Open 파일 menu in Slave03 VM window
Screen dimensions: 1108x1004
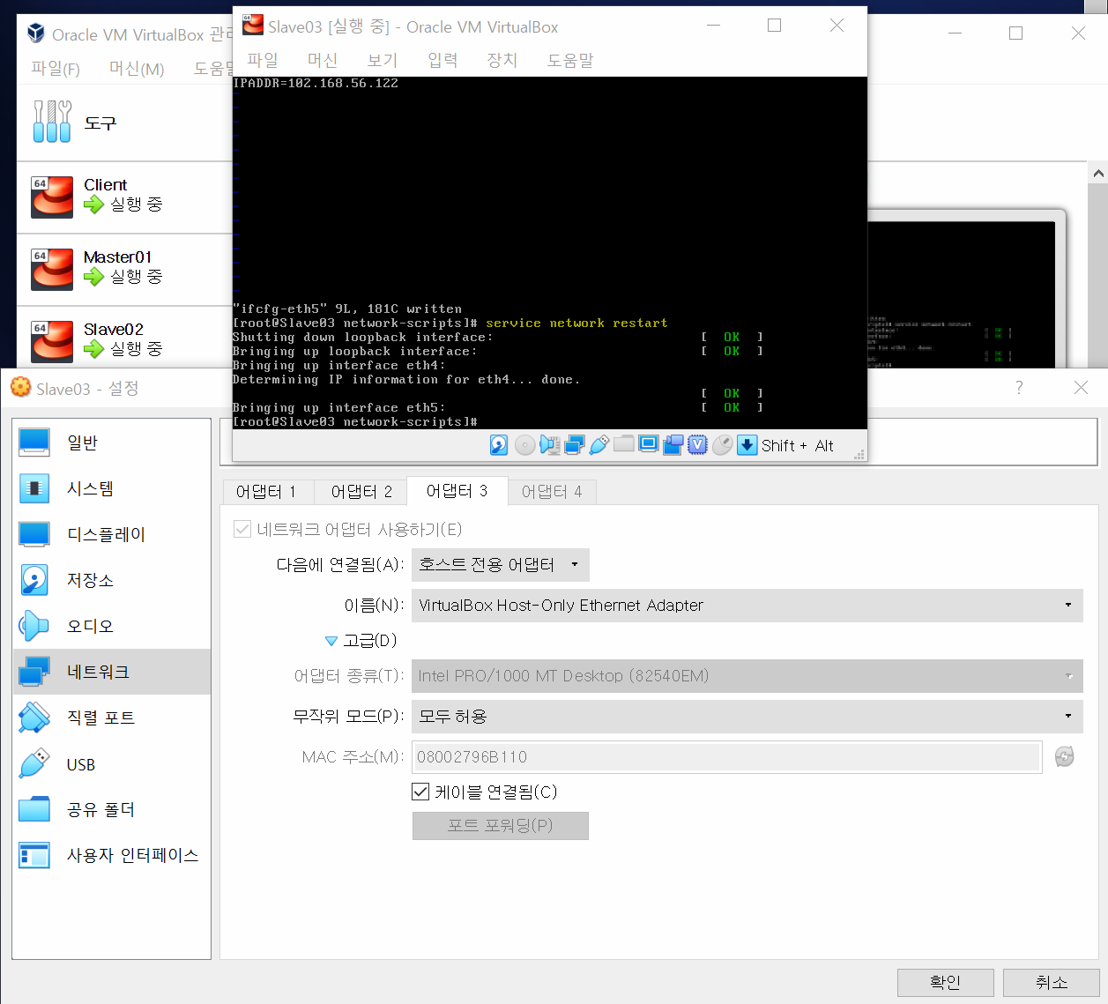(x=263, y=60)
